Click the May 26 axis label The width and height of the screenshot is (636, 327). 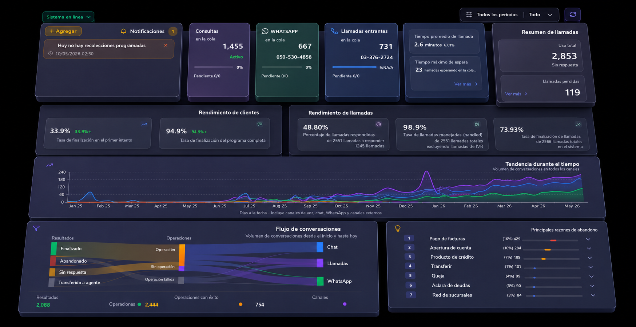click(572, 206)
